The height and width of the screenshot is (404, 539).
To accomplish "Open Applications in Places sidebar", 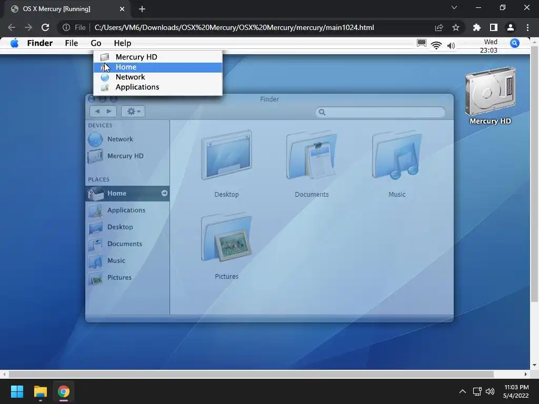I will (x=127, y=210).
